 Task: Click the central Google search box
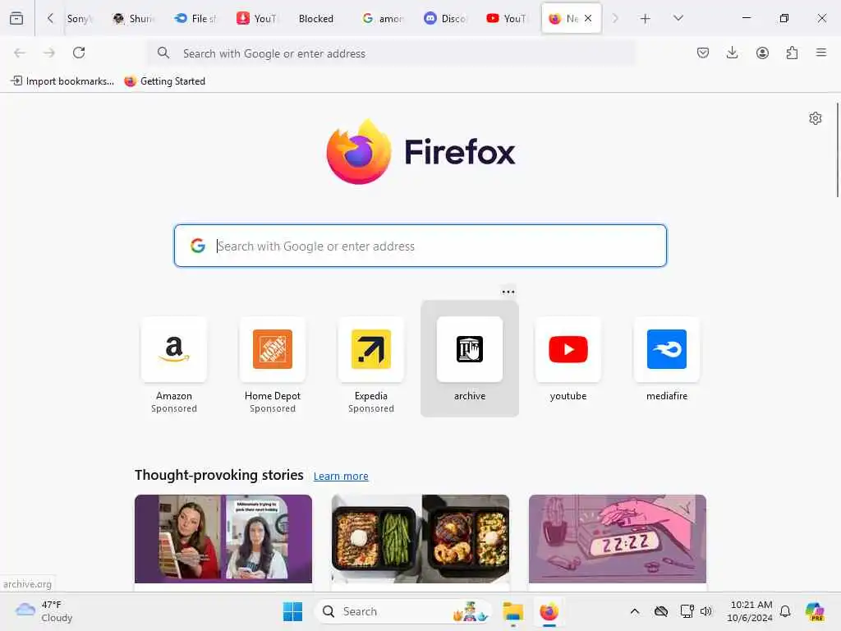pyautogui.click(x=420, y=246)
